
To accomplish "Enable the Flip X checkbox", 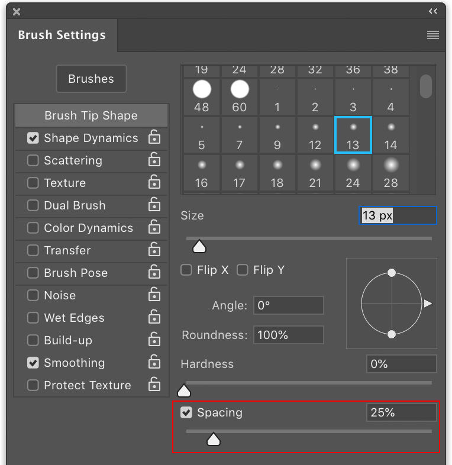I will tap(186, 270).
